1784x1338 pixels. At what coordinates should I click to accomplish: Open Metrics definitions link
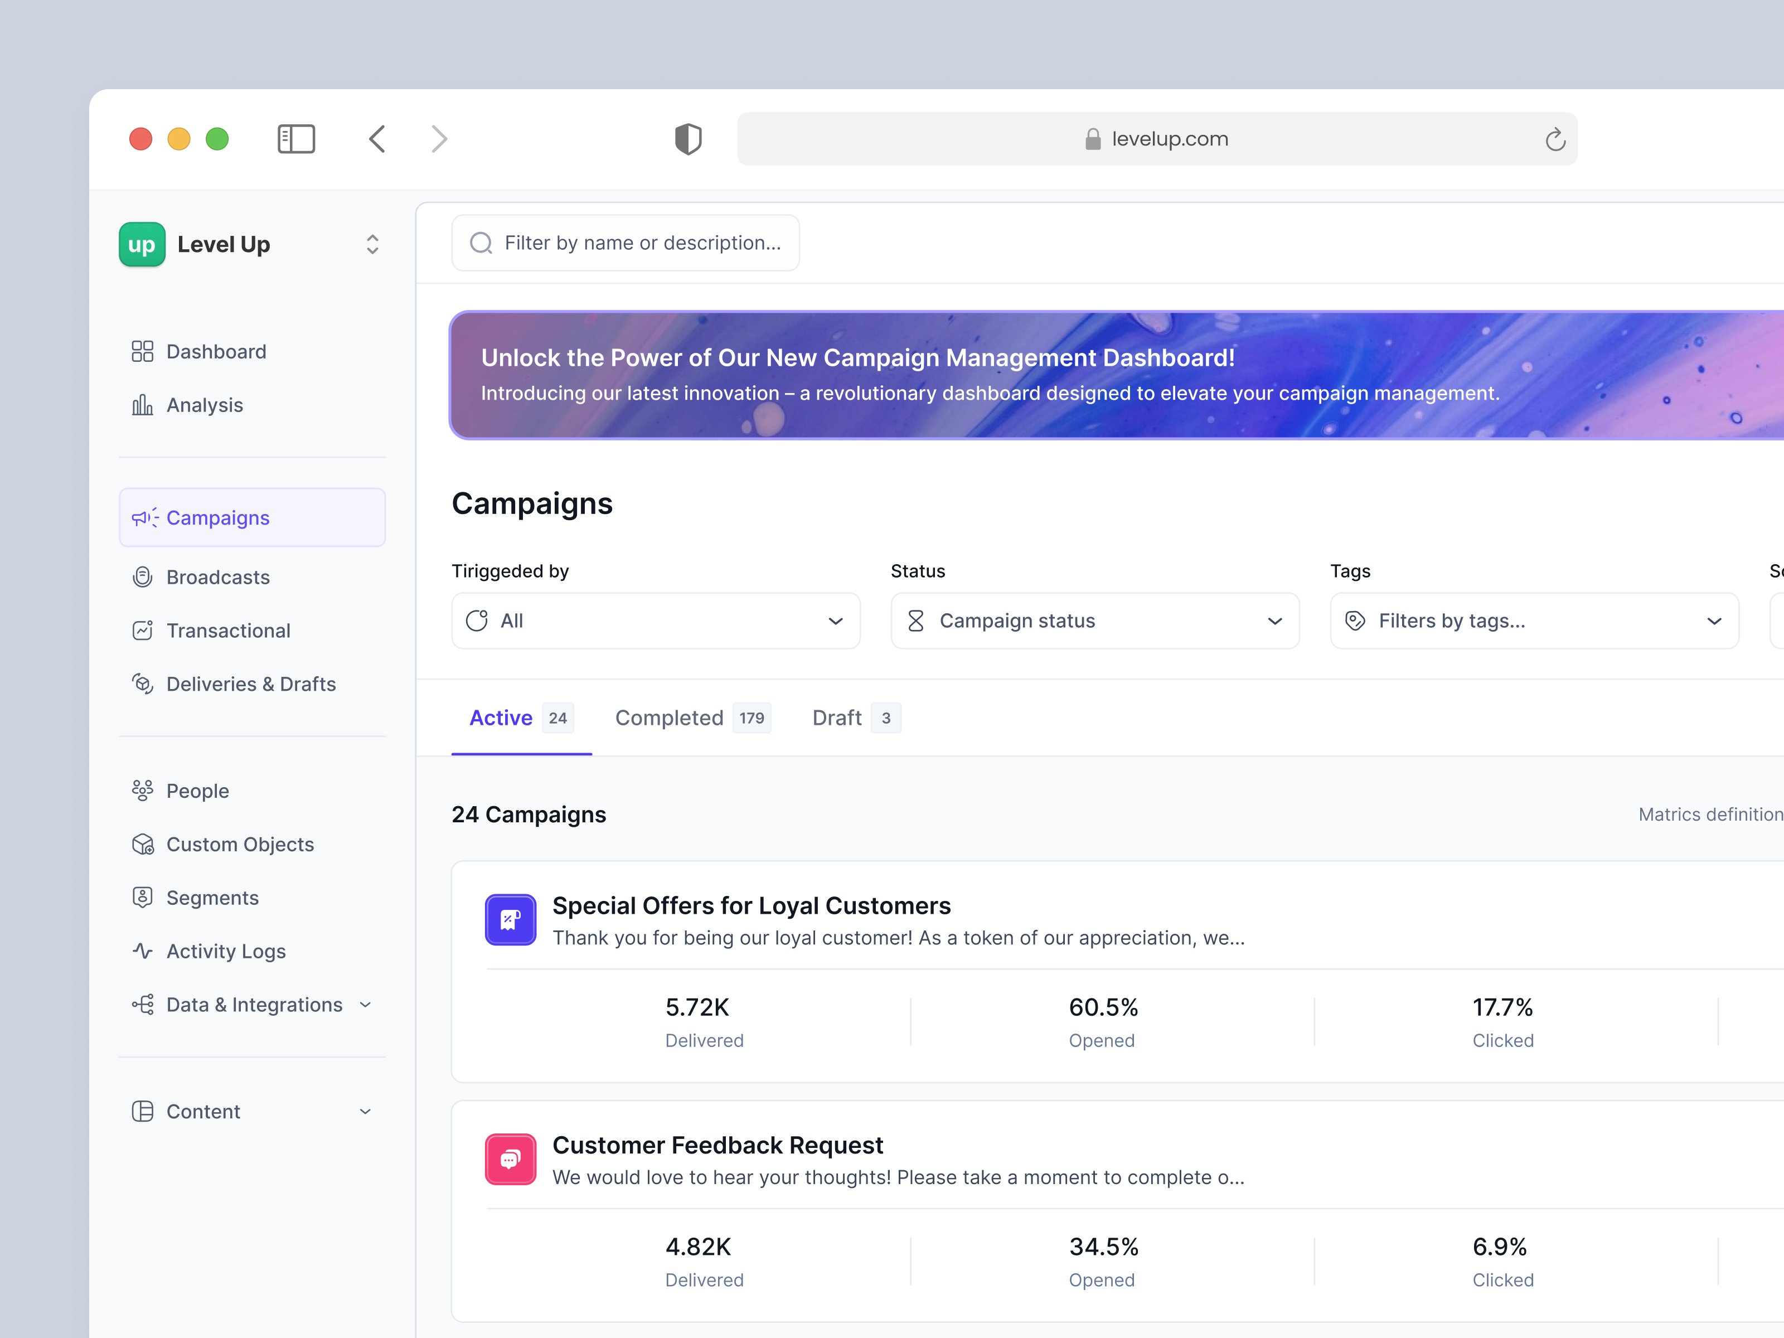(1709, 814)
